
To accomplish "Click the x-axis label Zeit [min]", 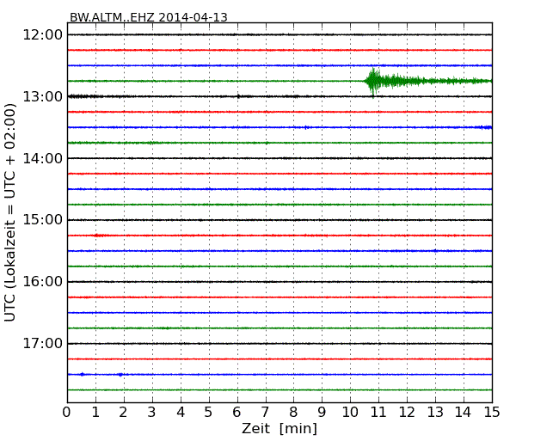I will [x=279, y=428].
